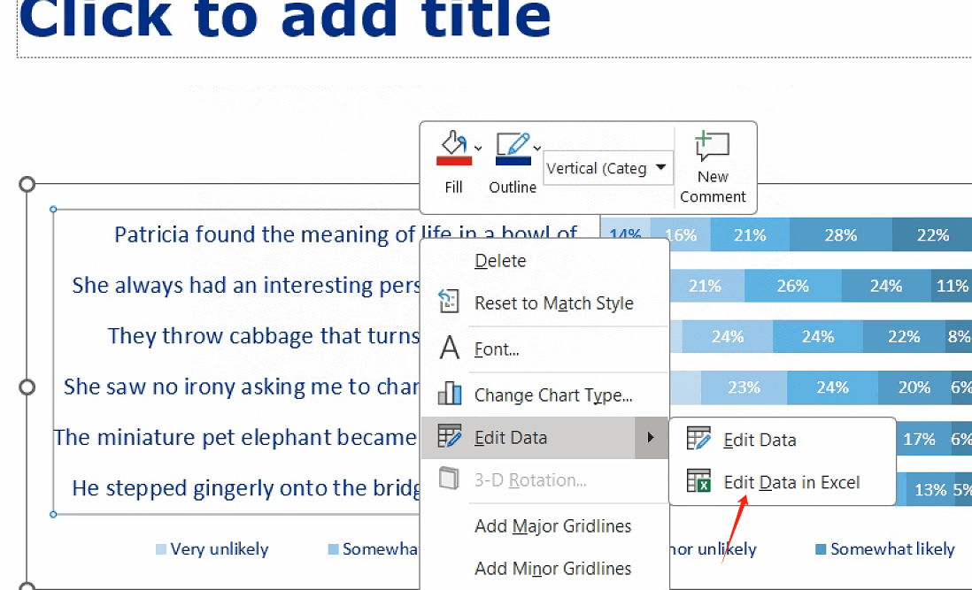Click the Edit Data in Excel icon

(x=698, y=481)
